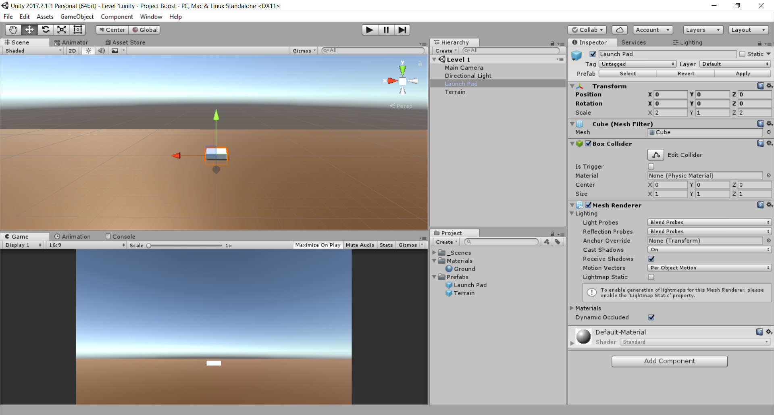Open the Layout dropdown
Image resolution: width=774 pixels, height=415 pixels.
748,29
